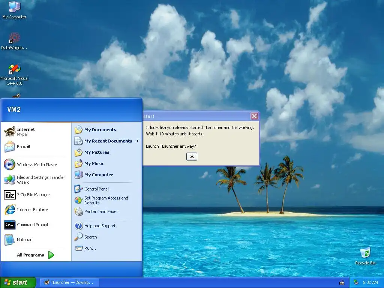384x288 pixels.
Task: Click My Pictures text label
Action: pyautogui.click(x=97, y=152)
